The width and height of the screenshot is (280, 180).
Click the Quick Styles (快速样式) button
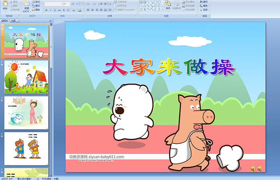pos(177,5)
